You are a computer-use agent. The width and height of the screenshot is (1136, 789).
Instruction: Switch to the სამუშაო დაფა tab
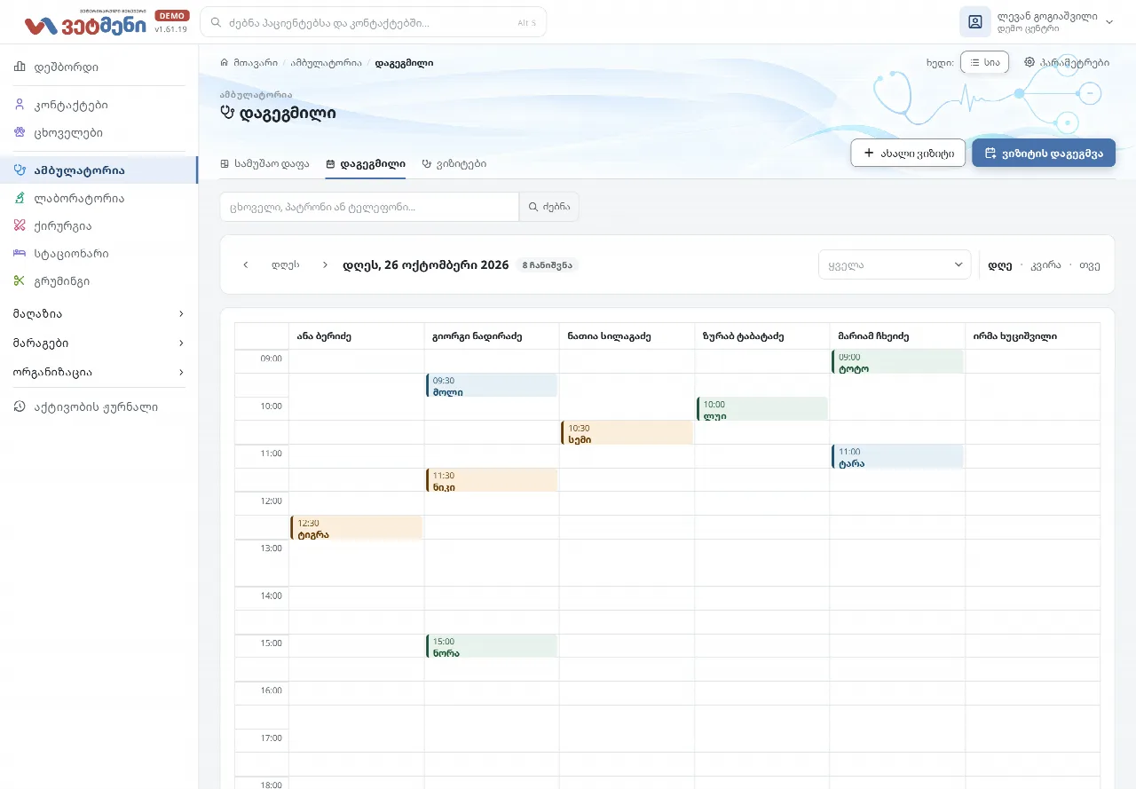pos(264,163)
